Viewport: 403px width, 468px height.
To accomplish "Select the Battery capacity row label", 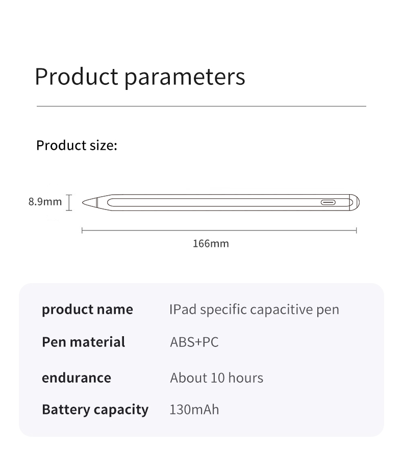I will pyautogui.click(x=95, y=409).
